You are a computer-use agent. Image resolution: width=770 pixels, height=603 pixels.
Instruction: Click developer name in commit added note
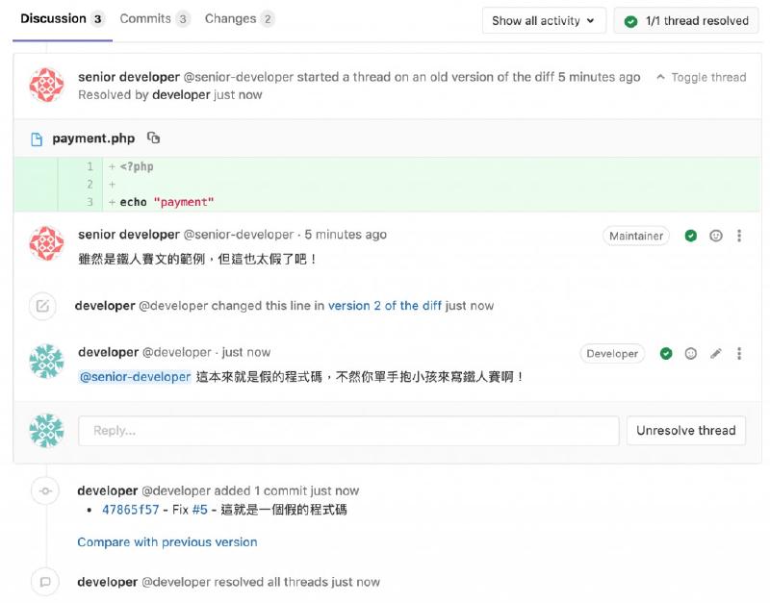tap(108, 491)
